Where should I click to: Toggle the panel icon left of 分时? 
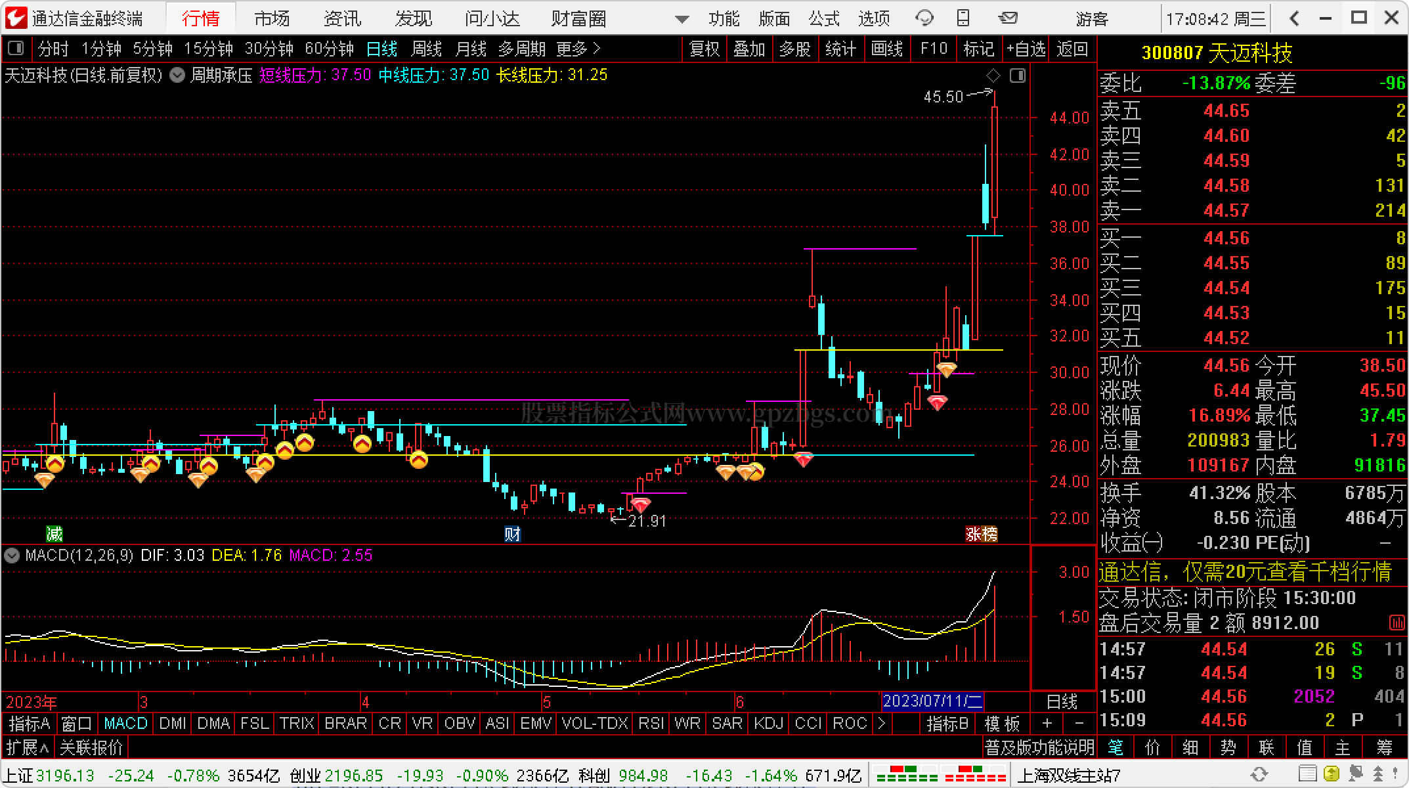[15, 49]
